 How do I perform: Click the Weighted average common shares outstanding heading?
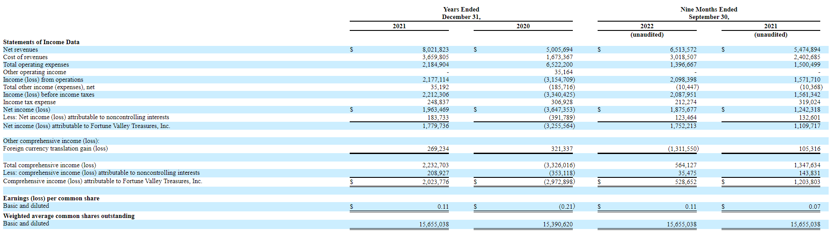(x=69, y=216)
